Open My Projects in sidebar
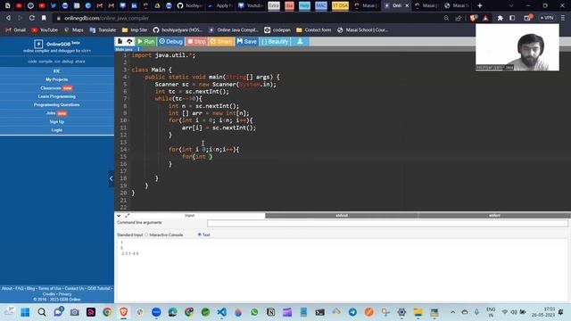 click(x=57, y=79)
